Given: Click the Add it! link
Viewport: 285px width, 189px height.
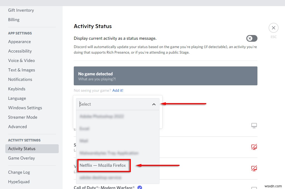Looking at the screenshot, I should [118, 90].
